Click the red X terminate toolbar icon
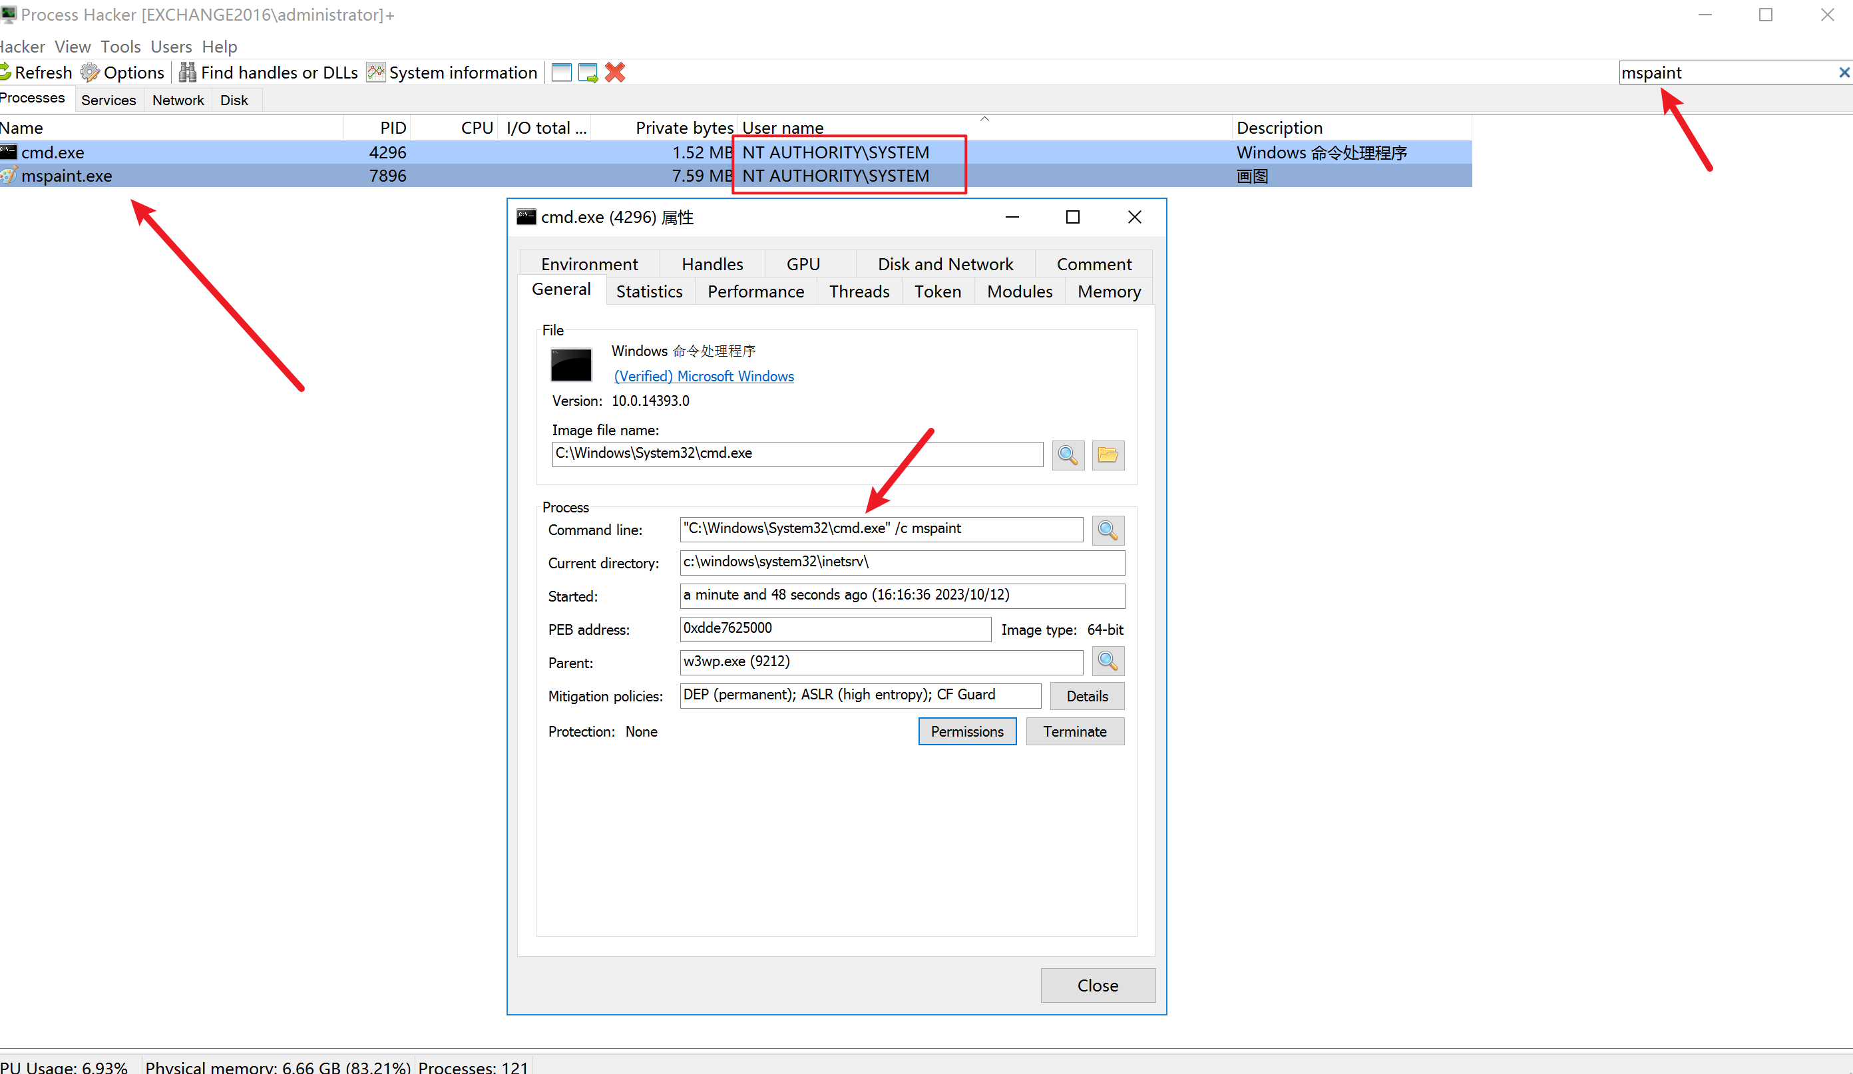 click(x=615, y=72)
